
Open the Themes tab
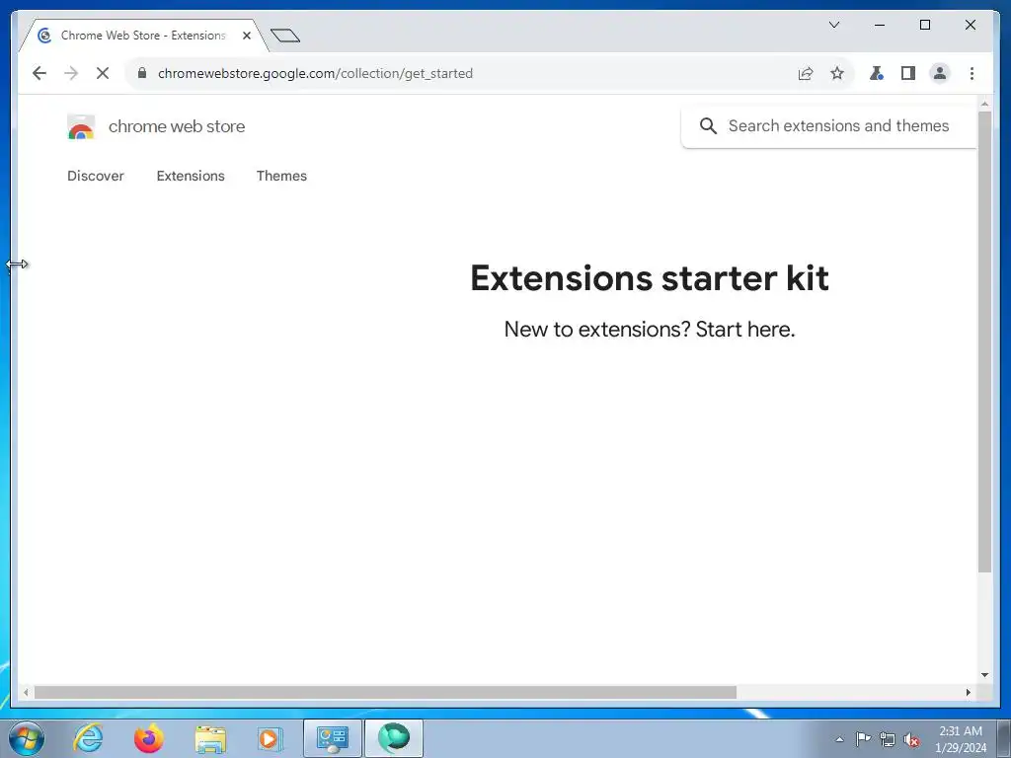tap(281, 176)
